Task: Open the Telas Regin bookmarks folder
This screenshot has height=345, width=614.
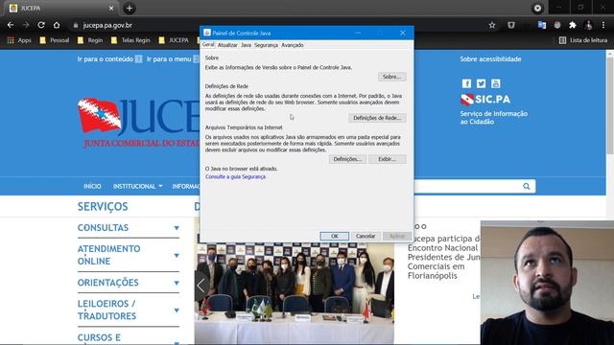Action: pyautogui.click(x=130, y=40)
